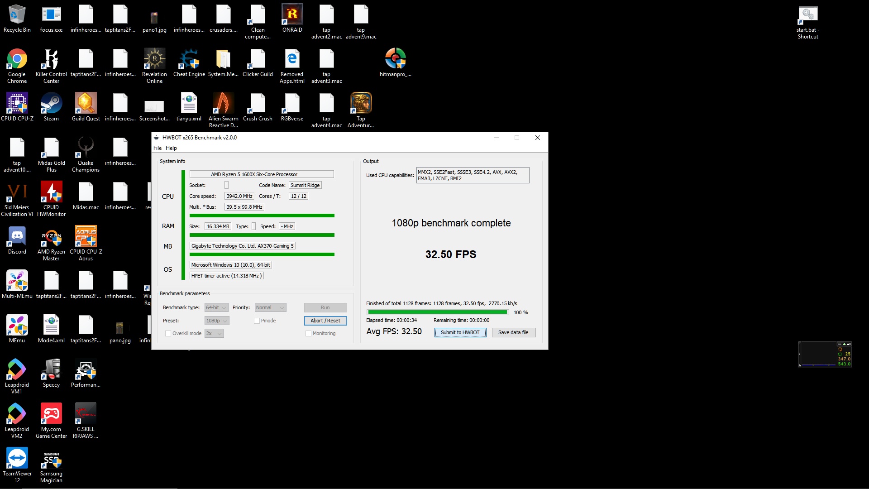Select the My.com Game Center icon

(51, 421)
